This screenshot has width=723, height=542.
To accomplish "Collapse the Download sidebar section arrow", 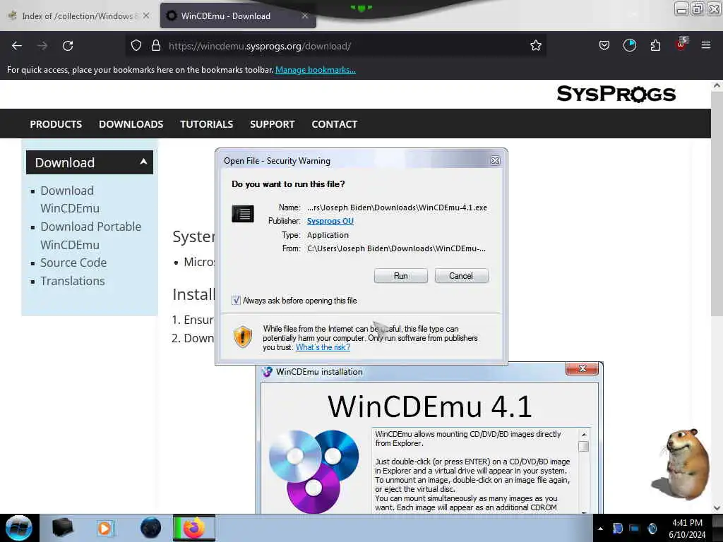I will [143, 162].
